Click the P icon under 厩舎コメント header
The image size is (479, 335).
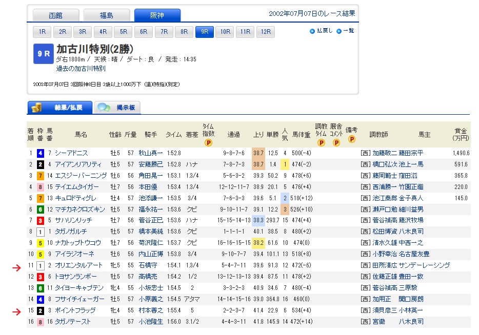click(336, 143)
